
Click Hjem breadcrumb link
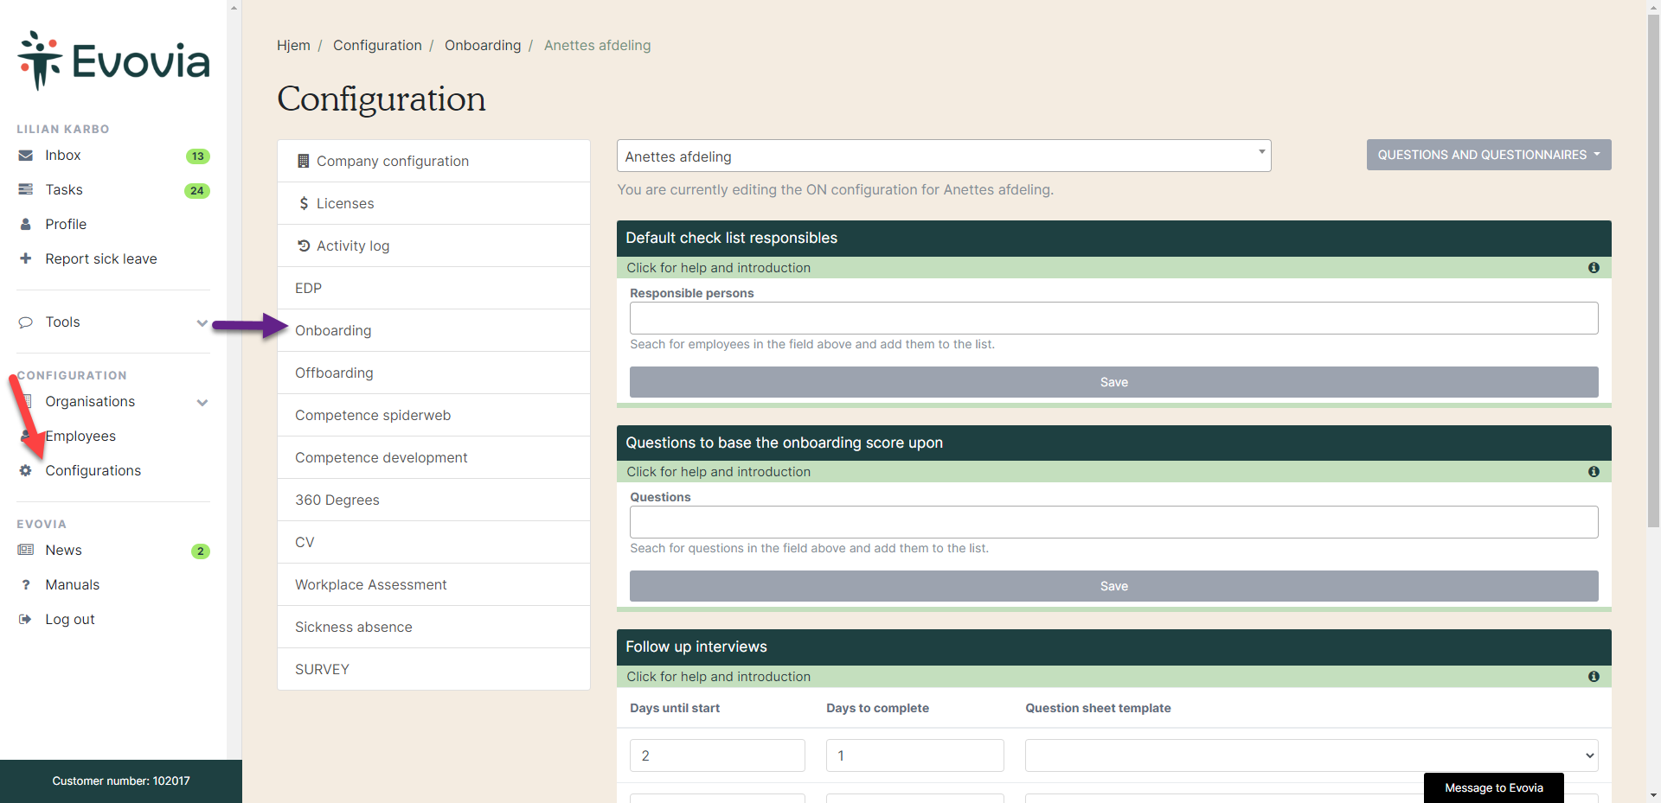(x=293, y=45)
